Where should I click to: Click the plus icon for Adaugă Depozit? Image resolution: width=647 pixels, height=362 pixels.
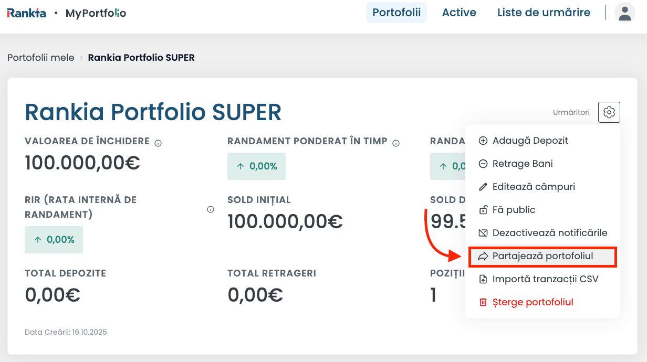coord(483,141)
